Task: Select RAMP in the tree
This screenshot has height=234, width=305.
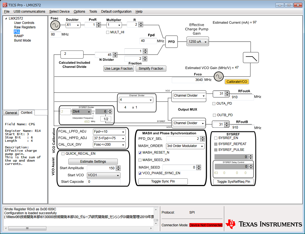Action: (19, 36)
